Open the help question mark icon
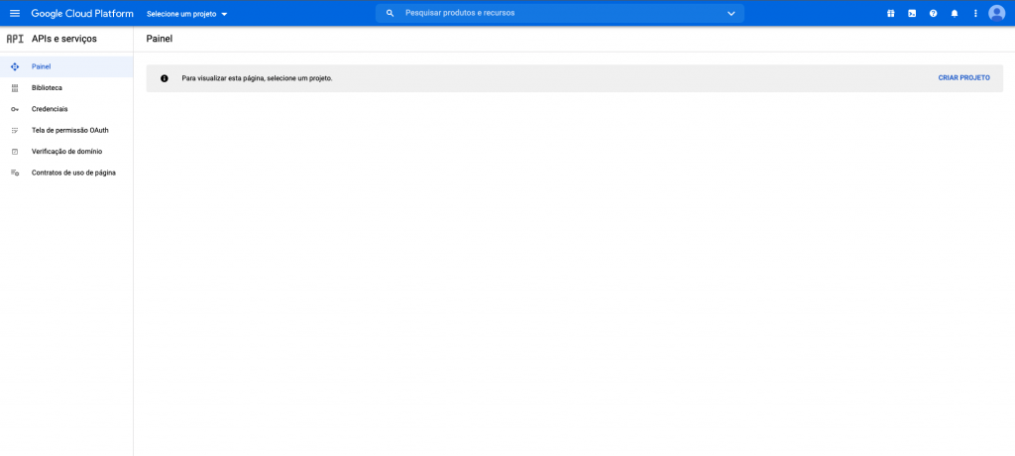 (x=933, y=13)
